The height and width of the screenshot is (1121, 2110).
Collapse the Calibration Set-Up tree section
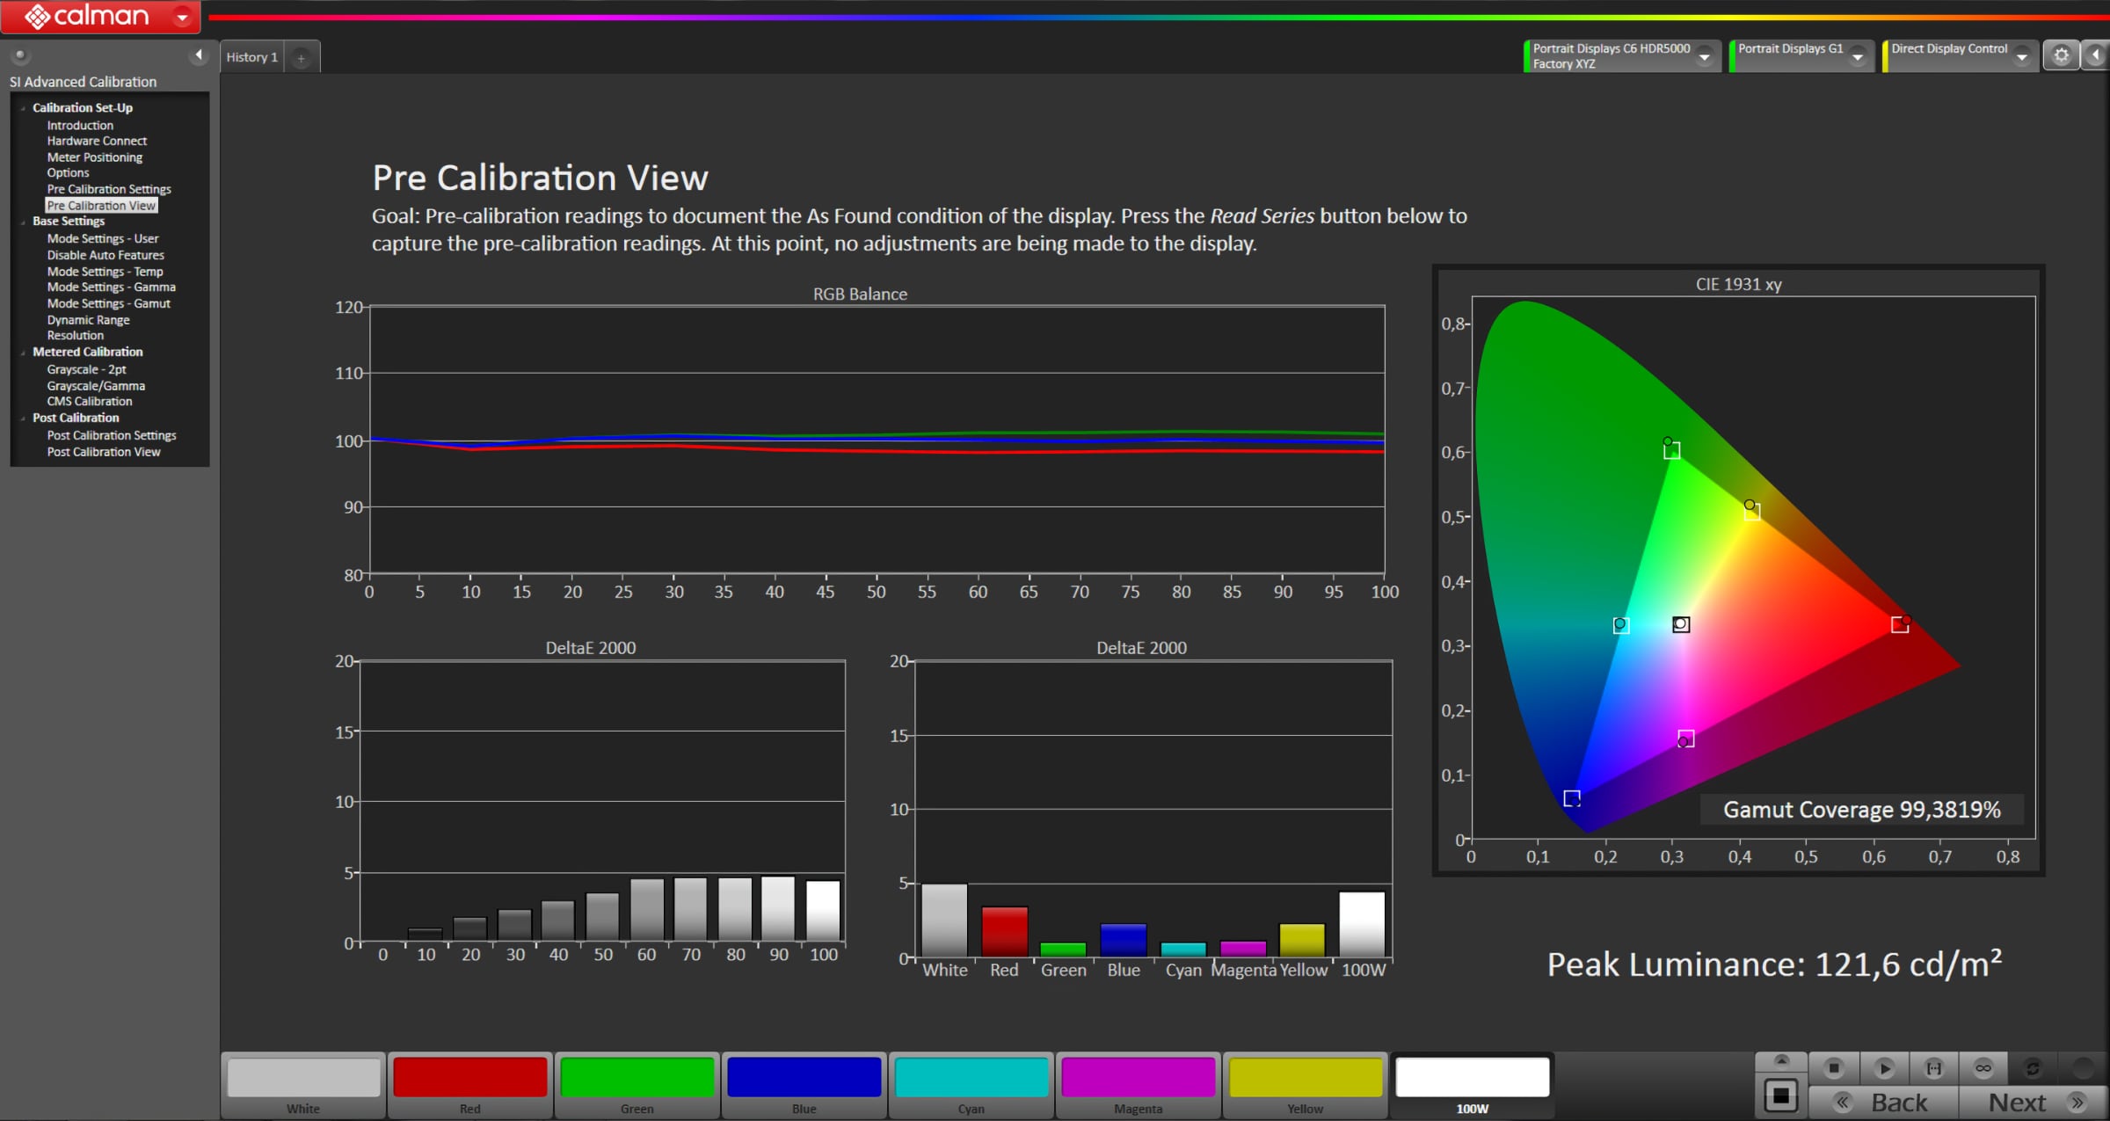23,108
